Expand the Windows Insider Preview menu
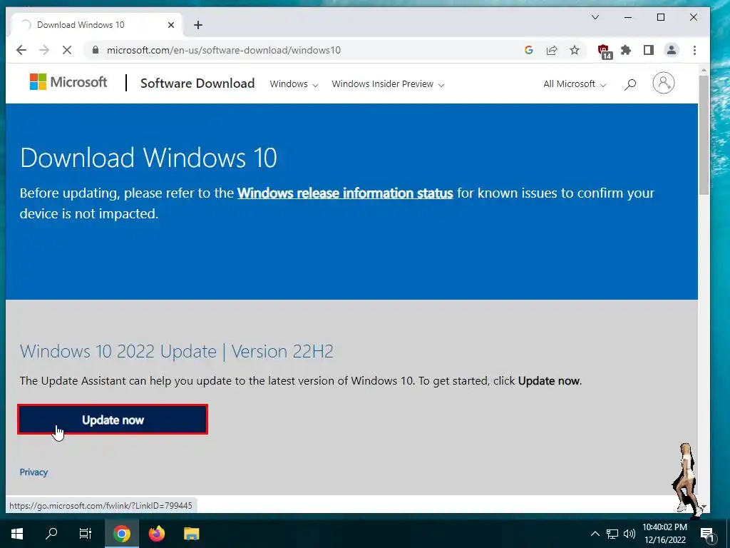 pyautogui.click(x=388, y=84)
